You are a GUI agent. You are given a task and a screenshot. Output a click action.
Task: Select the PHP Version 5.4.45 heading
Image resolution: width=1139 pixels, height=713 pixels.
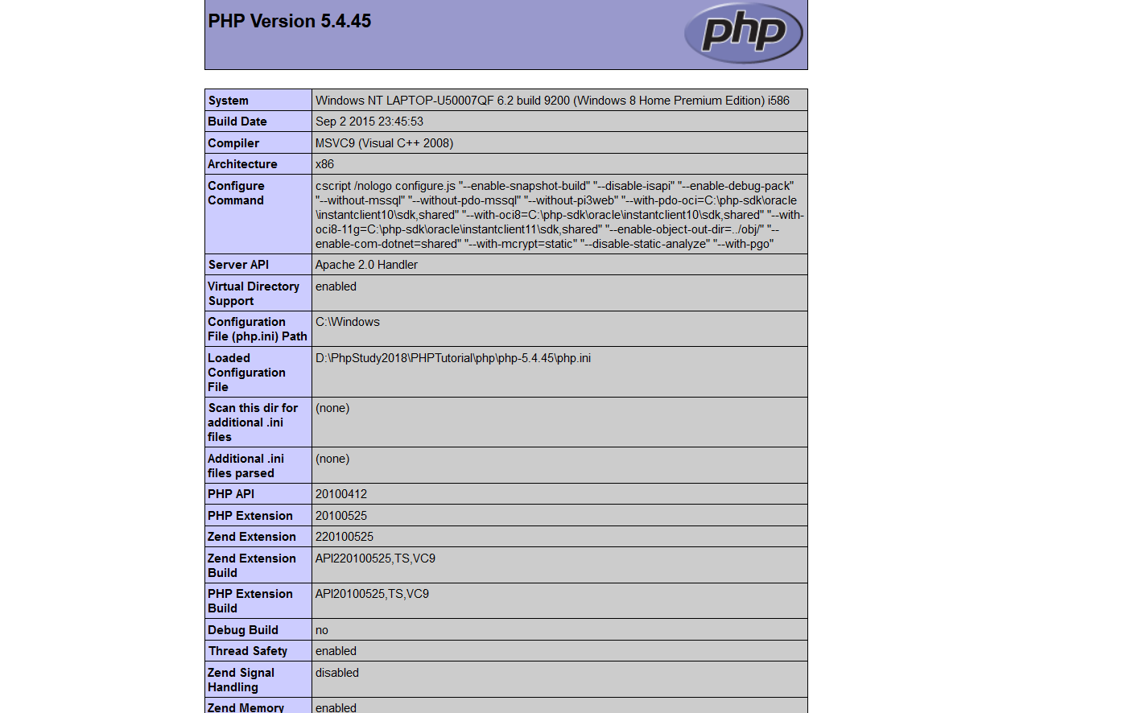[x=290, y=22]
